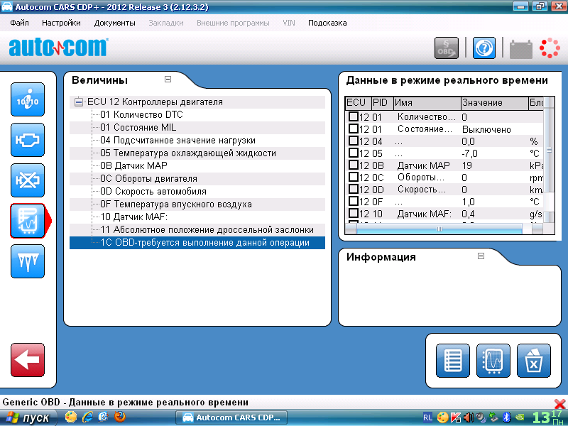Image resolution: width=568 pixels, height=426 pixels.
Task: Select 0C Обороты двигателя tree item
Action: [148, 179]
